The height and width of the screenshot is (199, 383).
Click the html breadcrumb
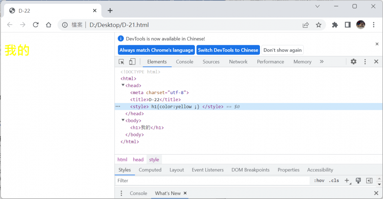point(122,159)
